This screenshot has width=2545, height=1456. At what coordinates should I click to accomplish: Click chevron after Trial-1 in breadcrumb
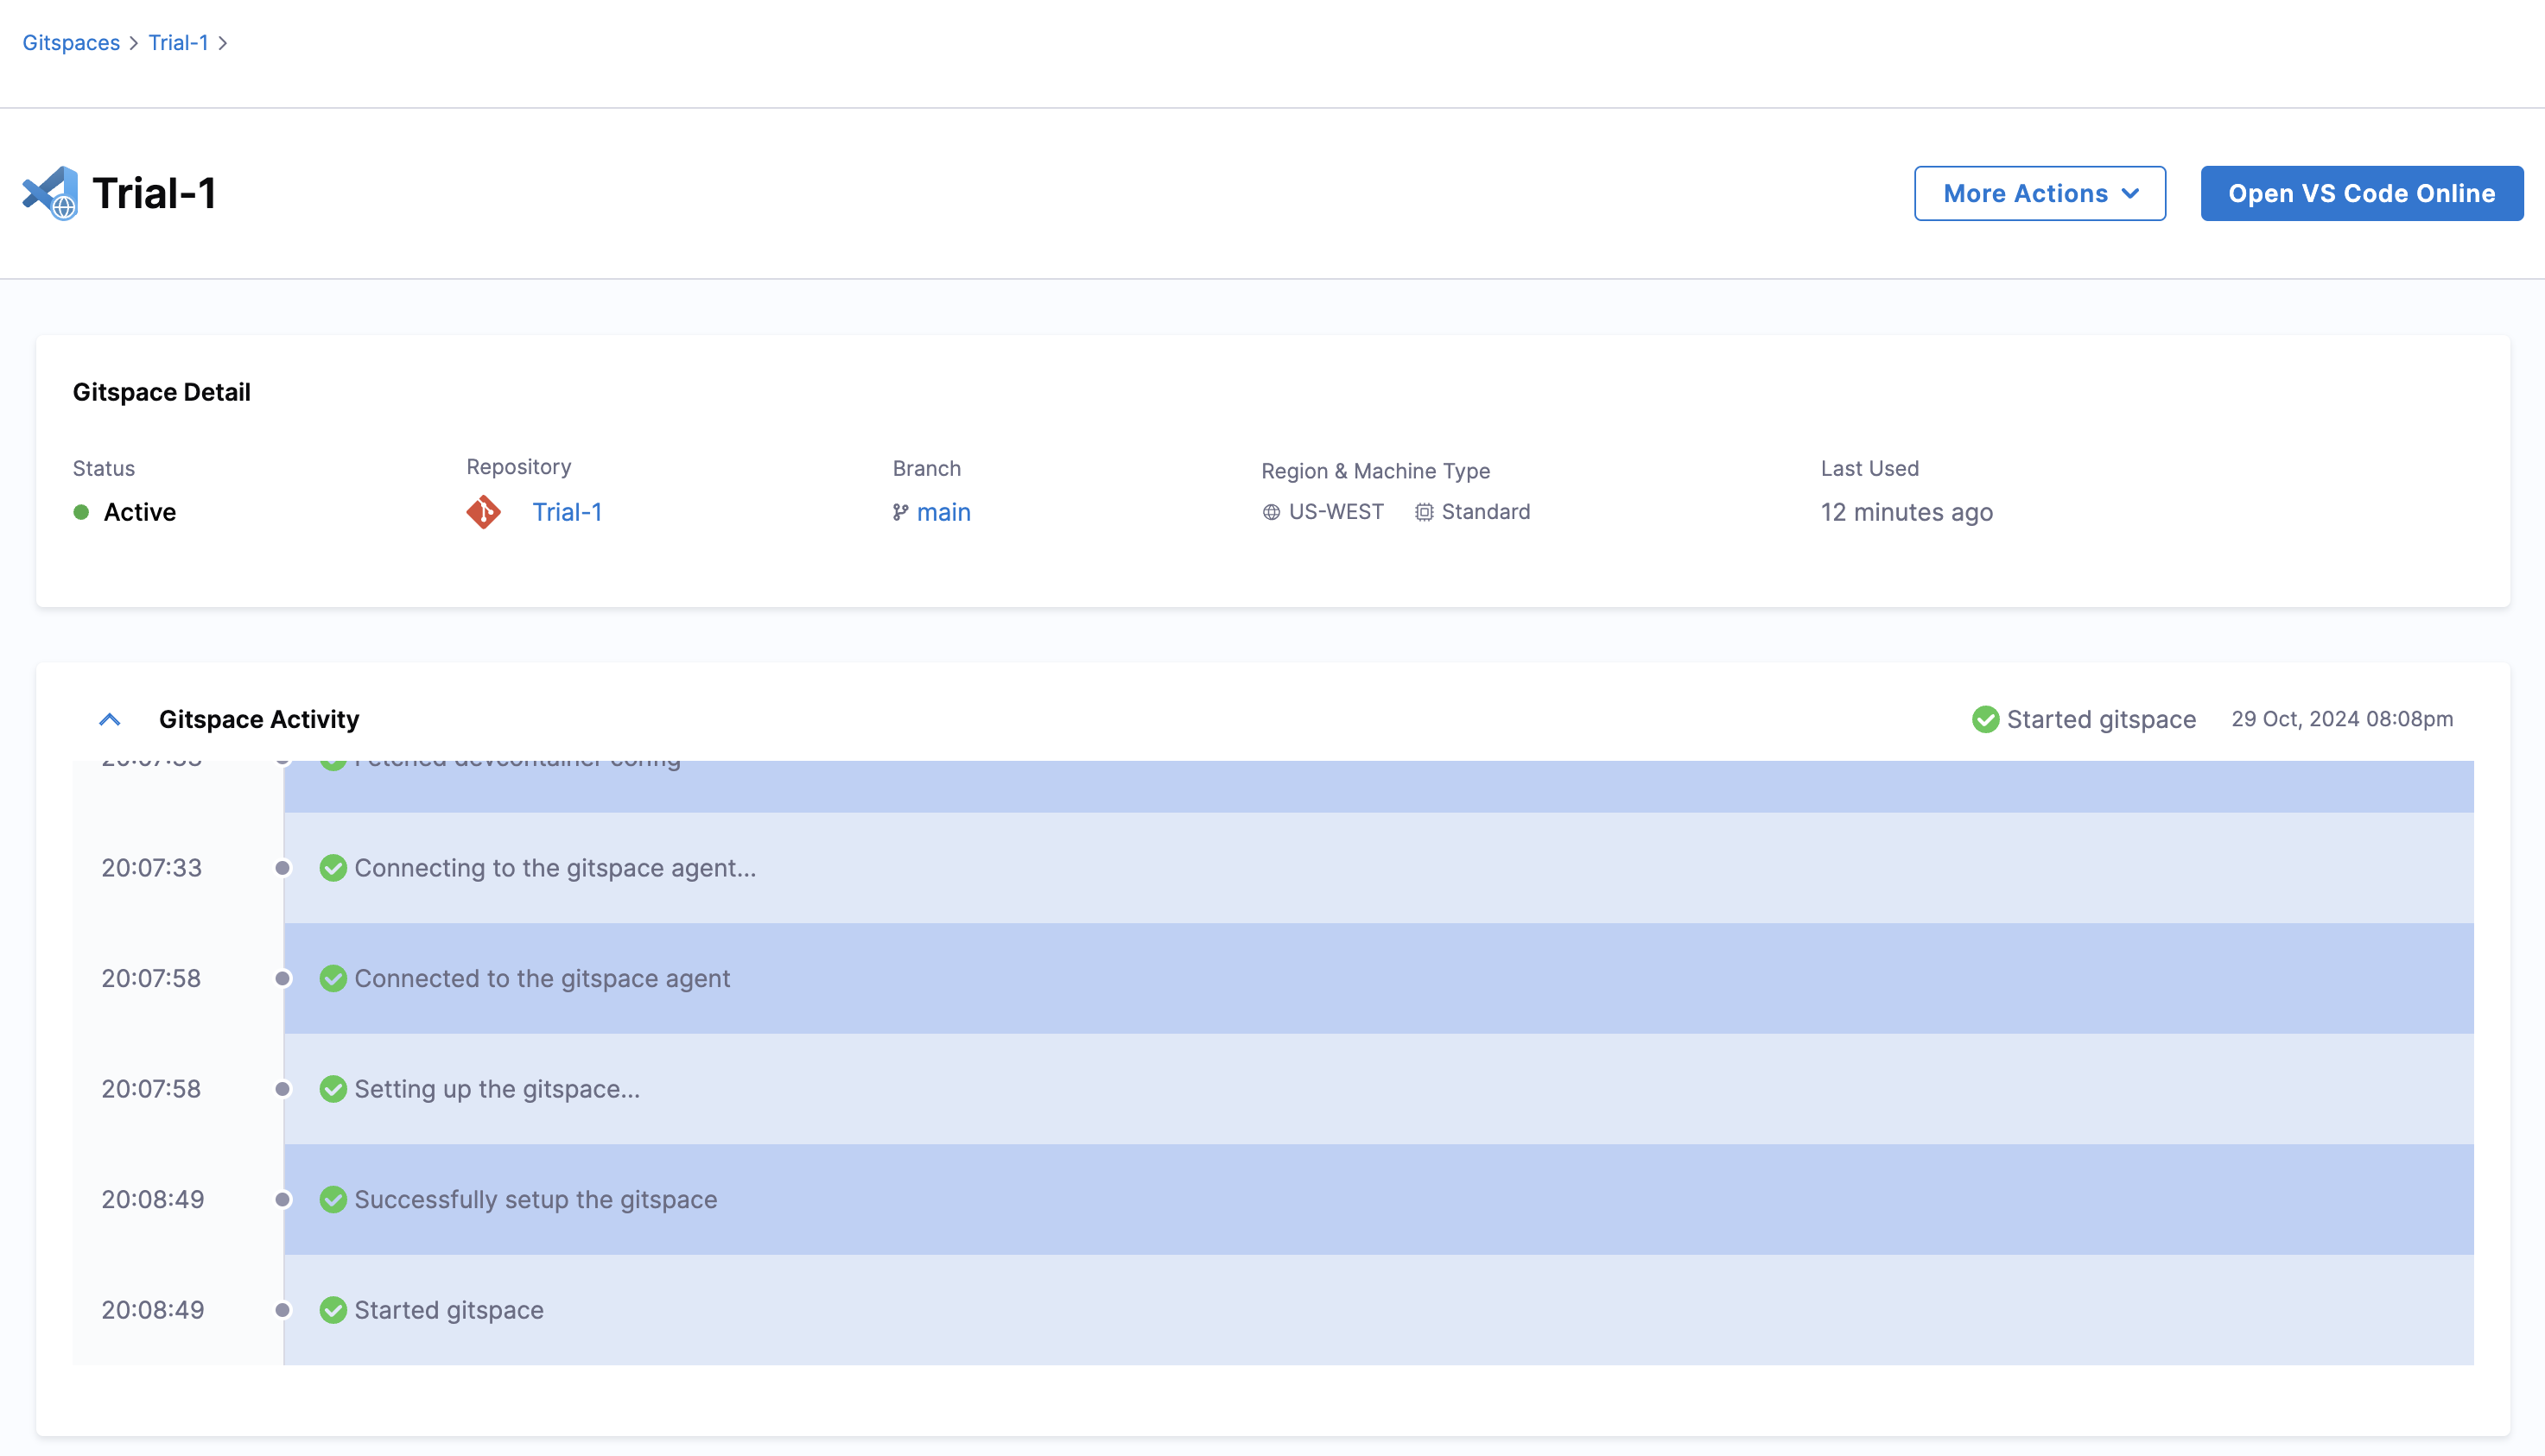[x=223, y=43]
